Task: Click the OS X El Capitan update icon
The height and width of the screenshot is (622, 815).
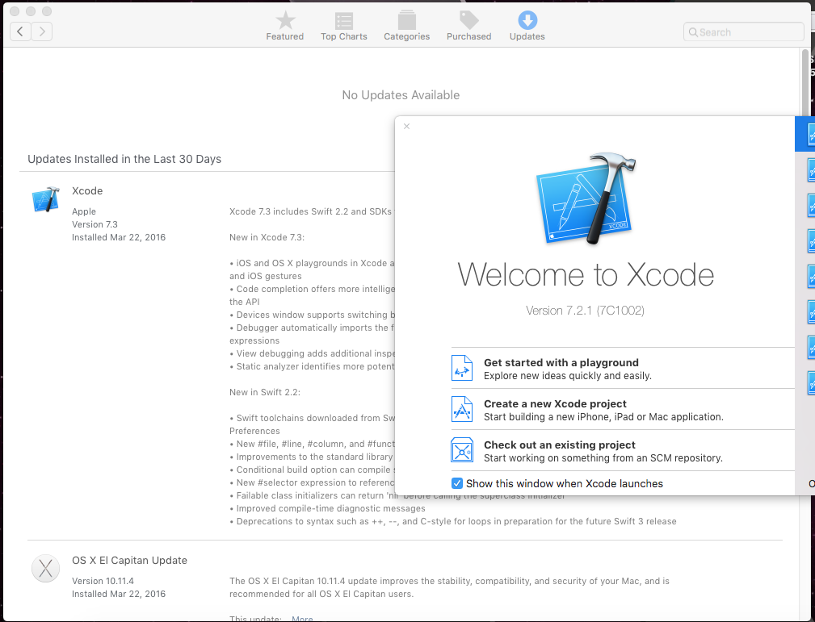Action: click(45, 569)
